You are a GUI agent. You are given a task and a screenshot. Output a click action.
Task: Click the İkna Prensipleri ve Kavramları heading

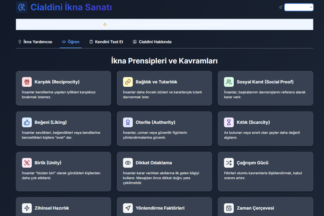click(x=164, y=61)
